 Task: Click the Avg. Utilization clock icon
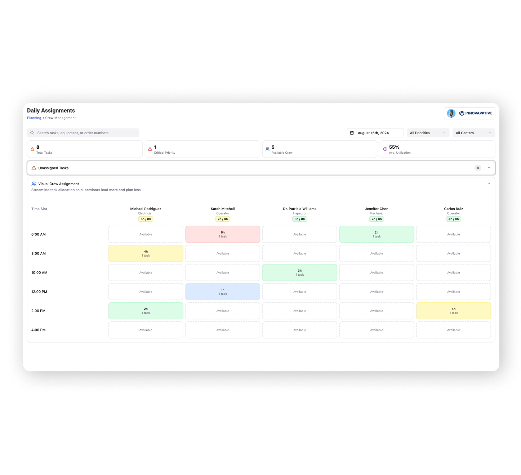point(385,149)
